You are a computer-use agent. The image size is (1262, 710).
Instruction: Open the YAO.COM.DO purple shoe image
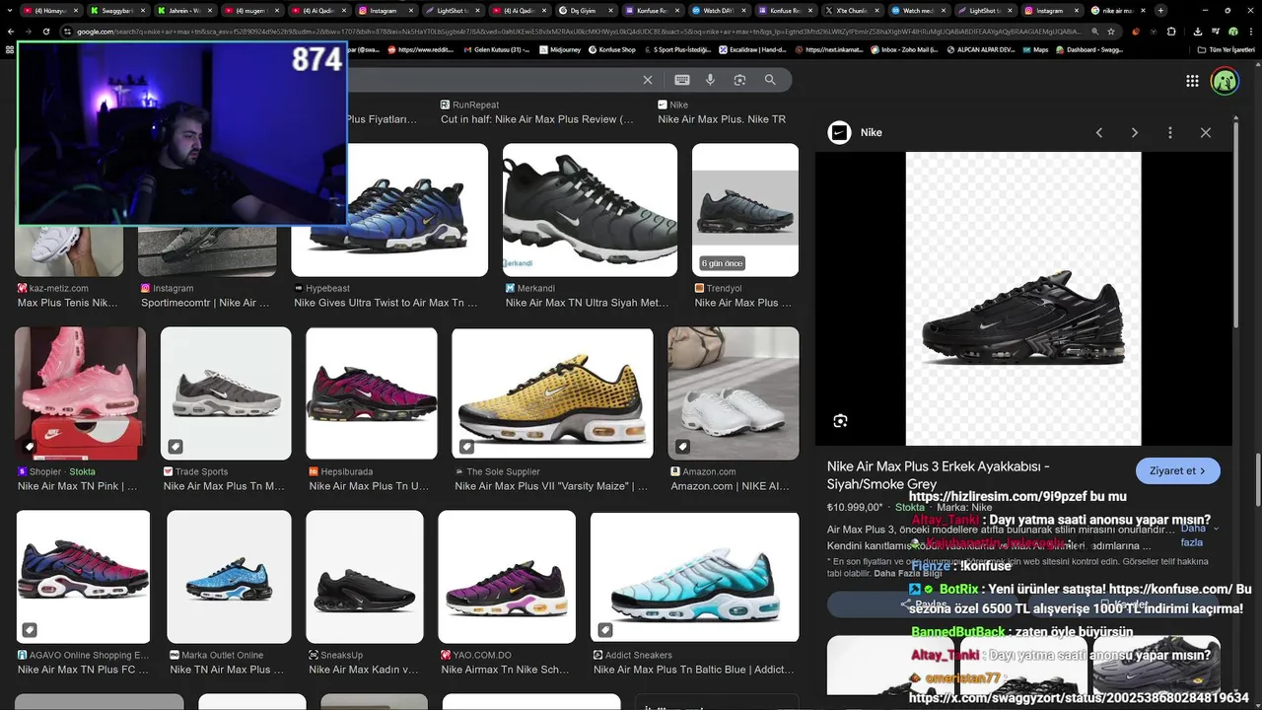[x=507, y=577]
